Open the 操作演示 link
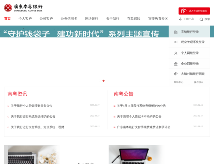The width and height of the screenshot is (214, 164). pyautogui.click(x=199, y=82)
